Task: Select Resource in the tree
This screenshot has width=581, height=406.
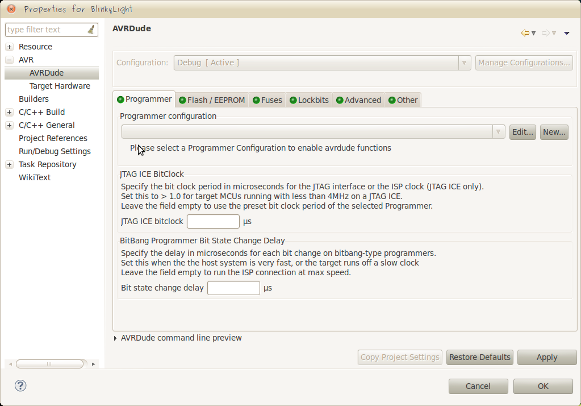Action: (x=36, y=47)
